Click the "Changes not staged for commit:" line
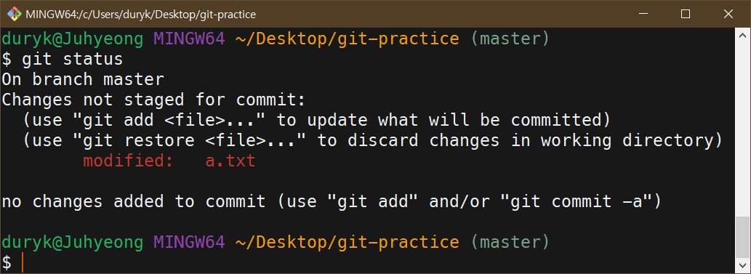This screenshot has height=274, width=751. [x=153, y=100]
